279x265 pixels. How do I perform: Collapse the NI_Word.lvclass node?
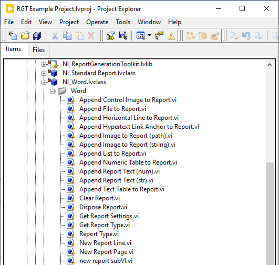pos(44,82)
